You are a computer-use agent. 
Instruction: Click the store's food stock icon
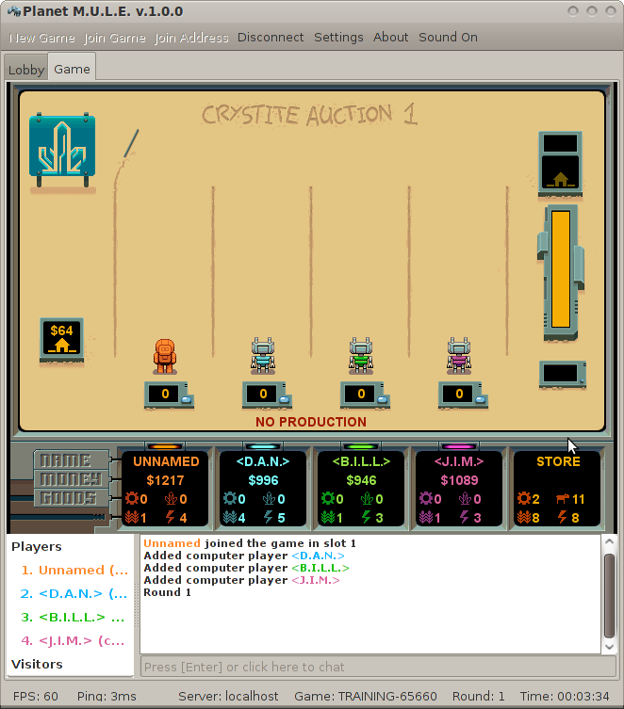click(524, 517)
